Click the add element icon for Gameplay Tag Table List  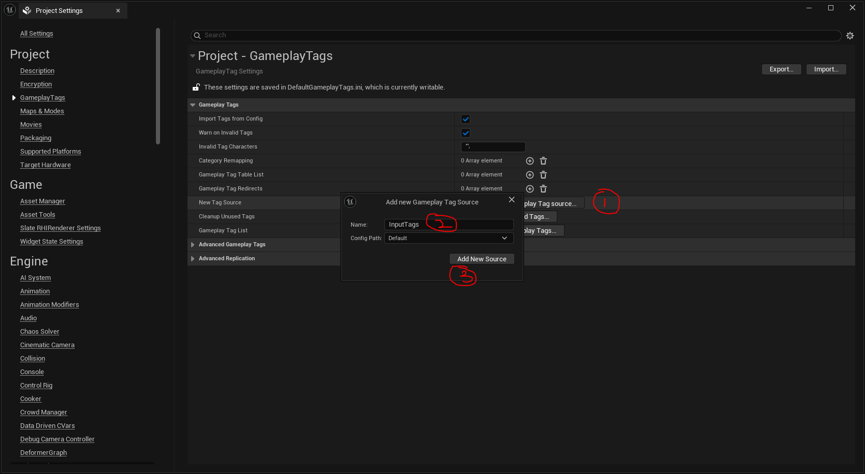(529, 174)
